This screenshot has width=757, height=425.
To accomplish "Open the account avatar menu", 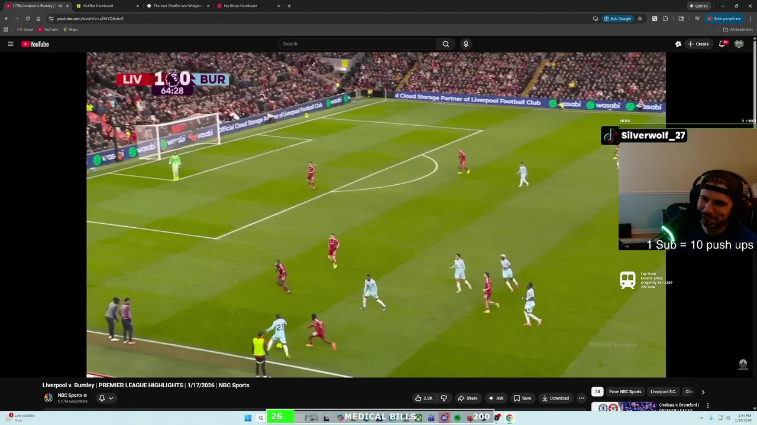I will click(739, 44).
